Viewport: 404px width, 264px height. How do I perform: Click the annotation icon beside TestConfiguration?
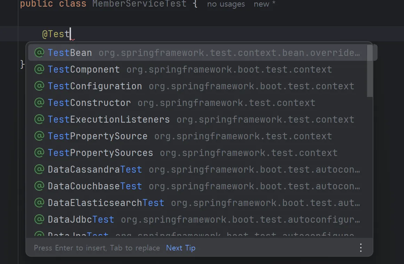pyautogui.click(x=39, y=86)
